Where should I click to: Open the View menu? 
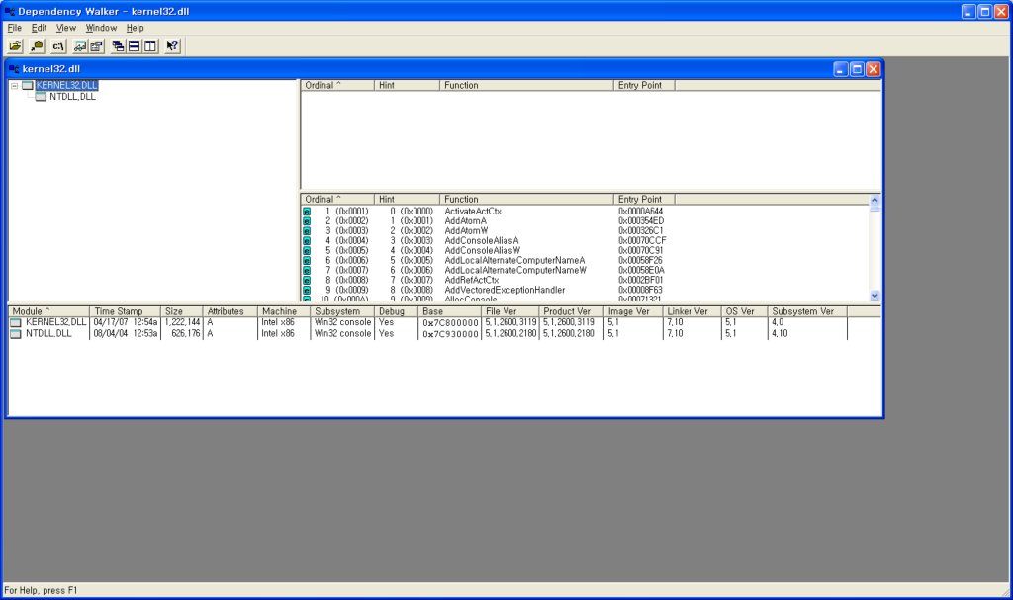(x=66, y=28)
